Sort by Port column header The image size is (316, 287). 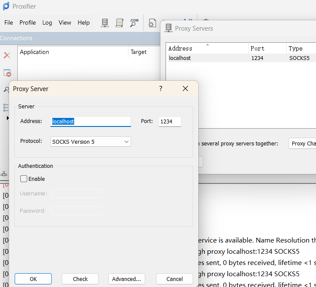pos(267,48)
